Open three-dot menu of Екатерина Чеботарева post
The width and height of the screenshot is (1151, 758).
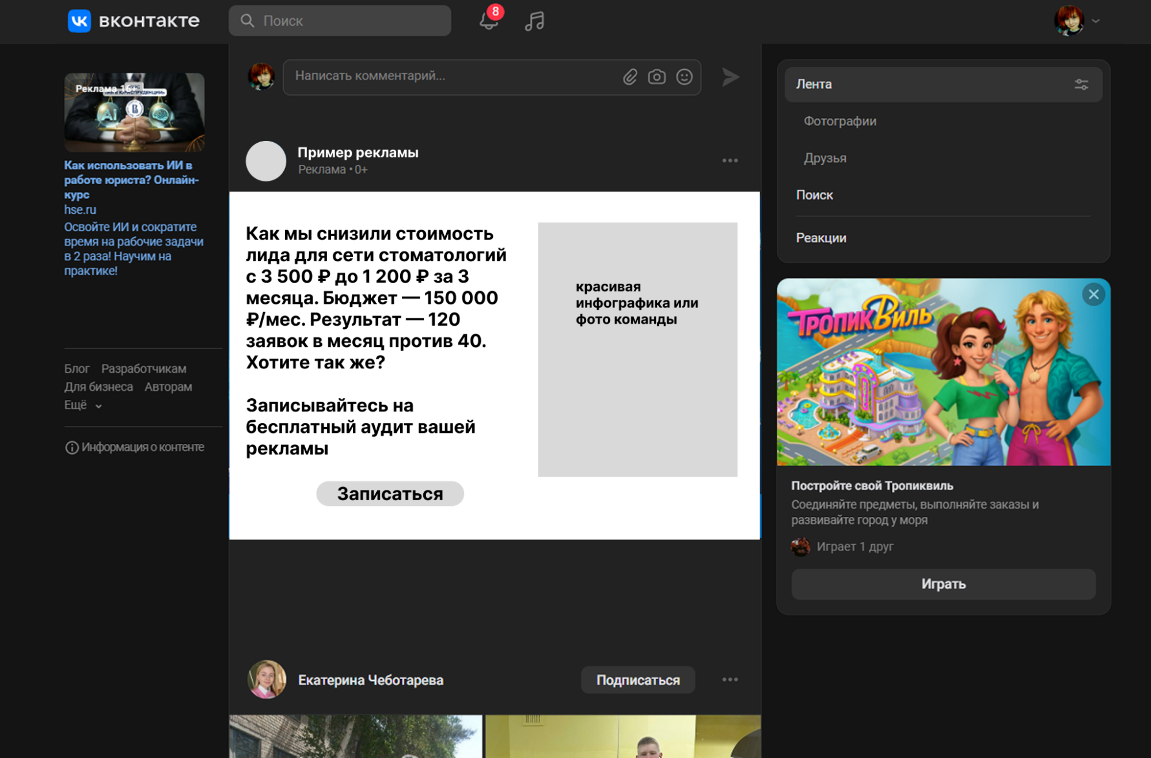pyautogui.click(x=730, y=680)
